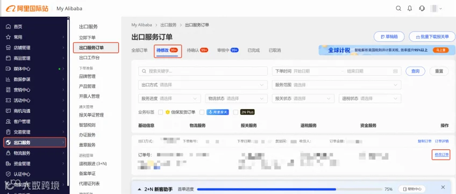
Task: Open the 服务范围 dropdown
Action: pos(337,85)
